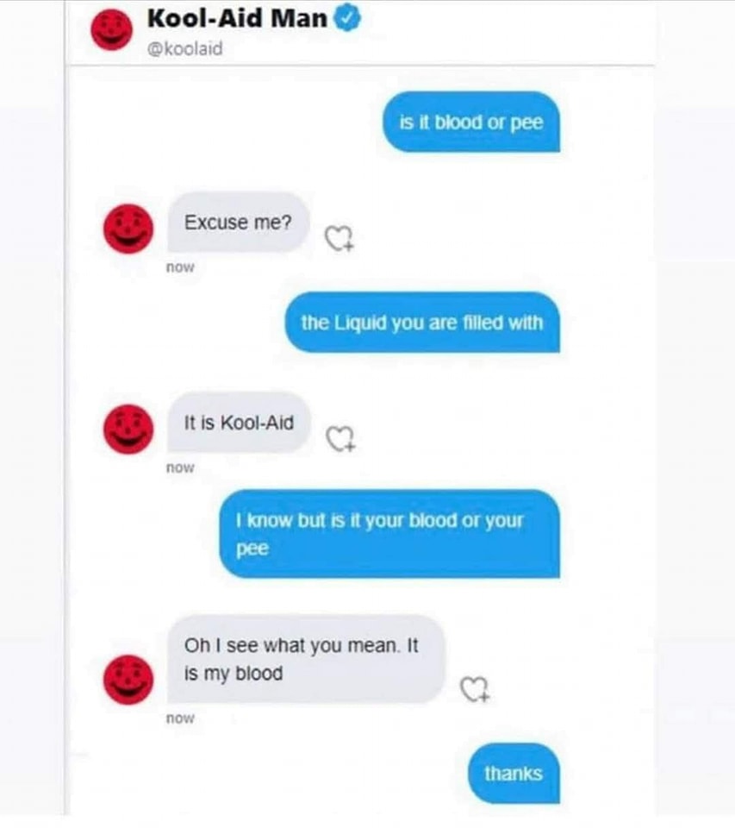Select the avatar next to "Oh I see what you mean"
Image resolution: width=735 pixels, height=828 pixels.
[x=128, y=680]
